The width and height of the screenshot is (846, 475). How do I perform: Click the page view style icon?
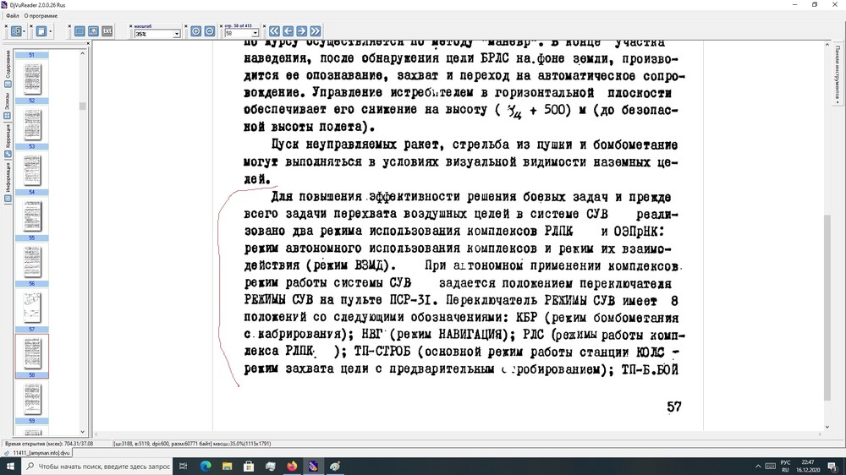pyautogui.click(x=41, y=31)
